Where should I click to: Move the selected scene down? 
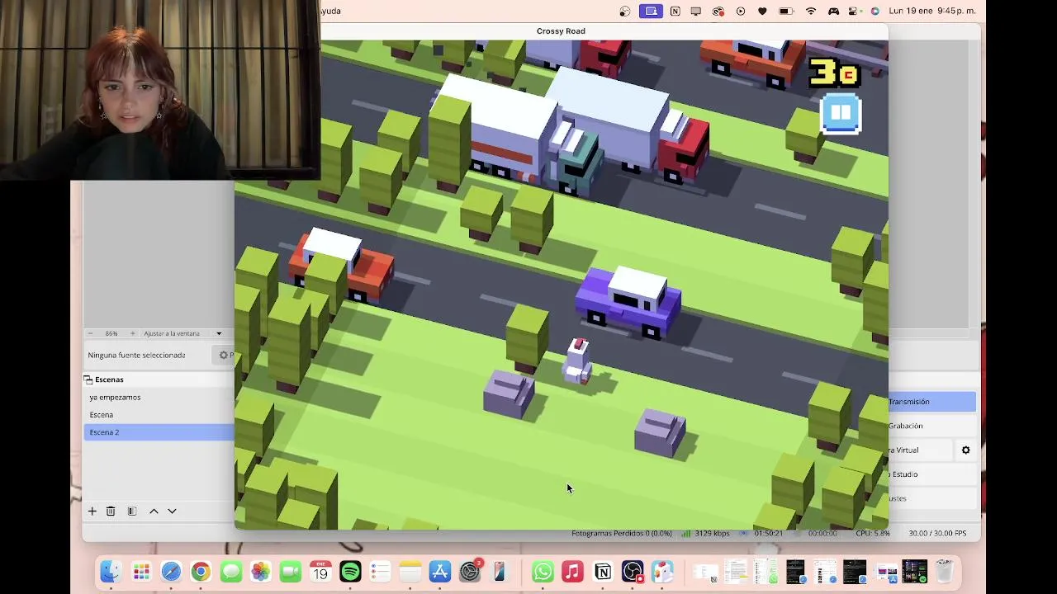tap(172, 511)
